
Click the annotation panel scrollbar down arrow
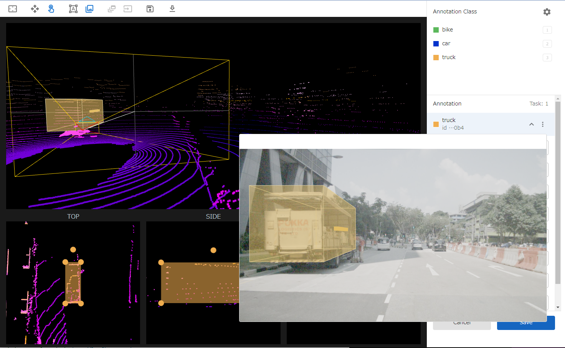point(558,307)
